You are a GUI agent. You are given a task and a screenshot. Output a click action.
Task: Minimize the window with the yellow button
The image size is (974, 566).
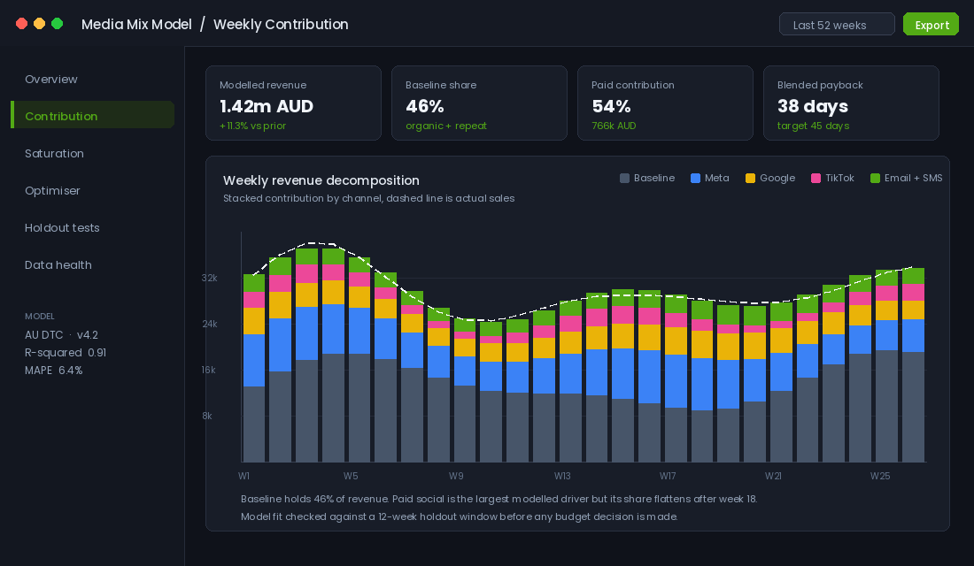39,24
